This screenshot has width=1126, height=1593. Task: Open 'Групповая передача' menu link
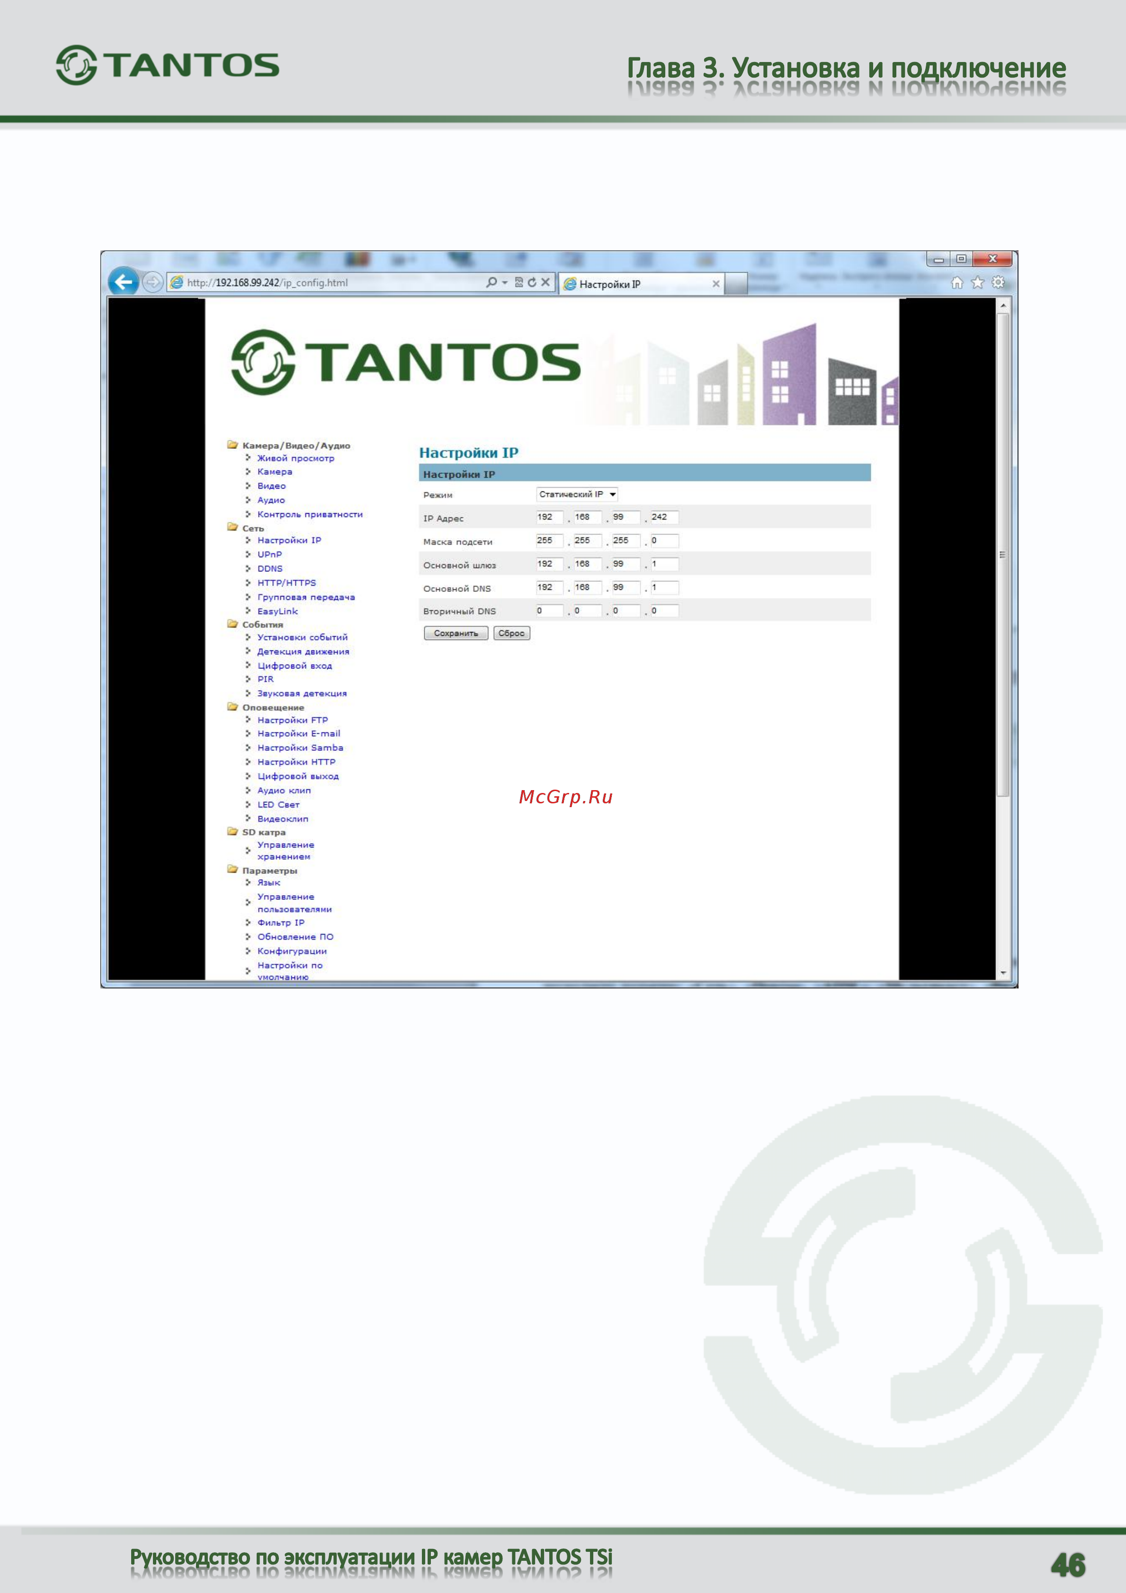coord(306,596)
